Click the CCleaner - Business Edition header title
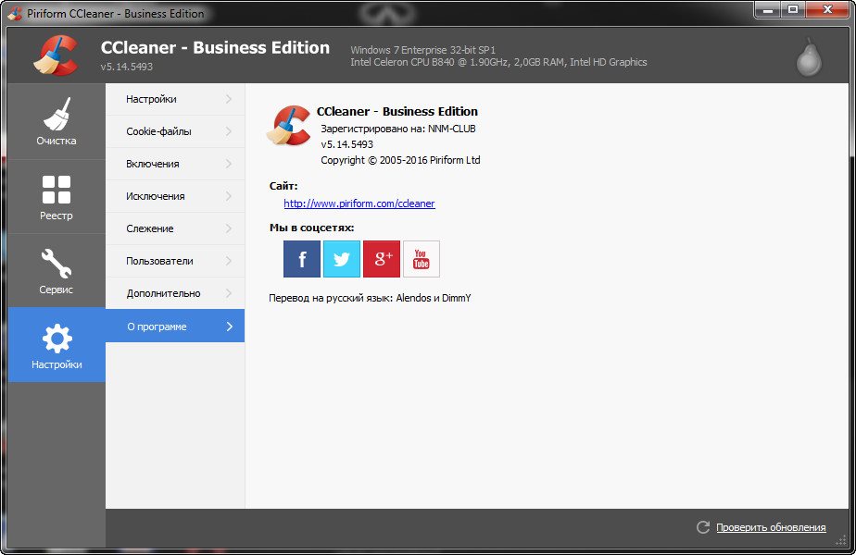The height and width of the screenshot is (555, 856). pyautogui.click(x=215, y=48)
